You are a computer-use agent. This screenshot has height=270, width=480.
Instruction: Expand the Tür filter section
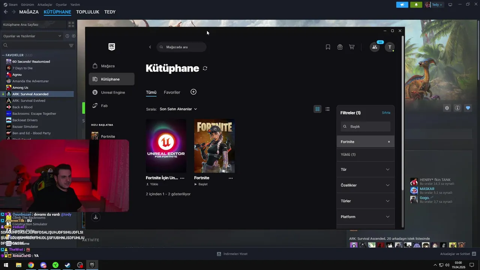(365, 169)
